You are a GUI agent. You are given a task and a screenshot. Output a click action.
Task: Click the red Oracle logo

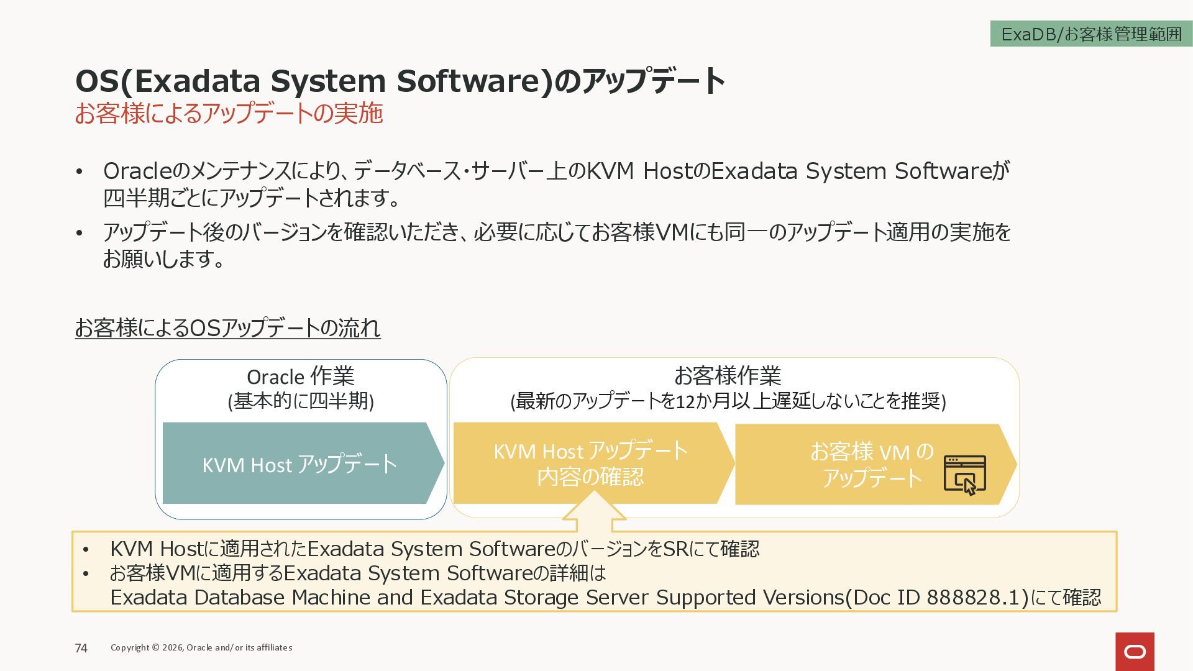point(1135,651)
